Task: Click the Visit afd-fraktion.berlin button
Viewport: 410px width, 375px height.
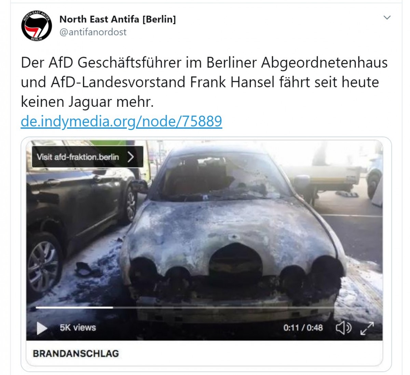Action: (87, 157)
